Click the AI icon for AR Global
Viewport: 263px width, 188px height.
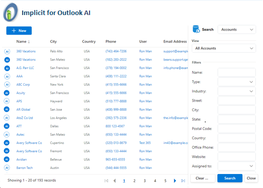[7, 109]
